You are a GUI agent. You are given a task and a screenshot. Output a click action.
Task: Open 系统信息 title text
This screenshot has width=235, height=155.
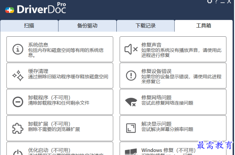38,45
